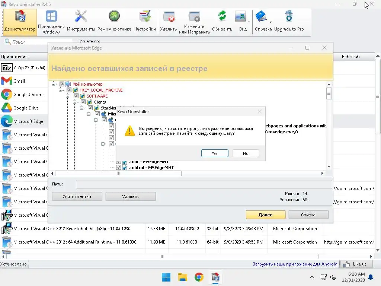Collapse the Clients tree node

(74, 102)
